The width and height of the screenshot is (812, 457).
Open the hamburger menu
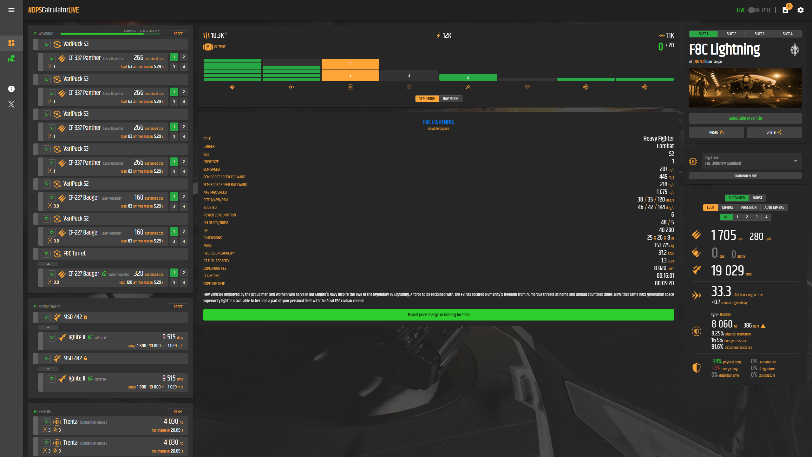tap(11, 10)
